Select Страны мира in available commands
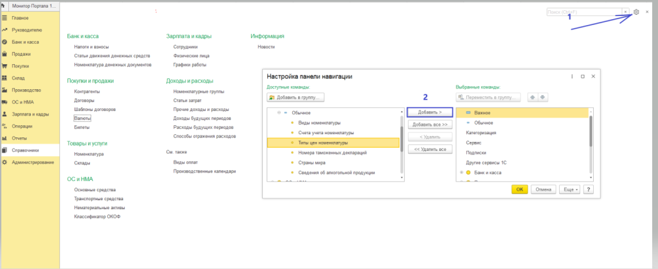The image size is (658, 269). (x=311, y=162)
